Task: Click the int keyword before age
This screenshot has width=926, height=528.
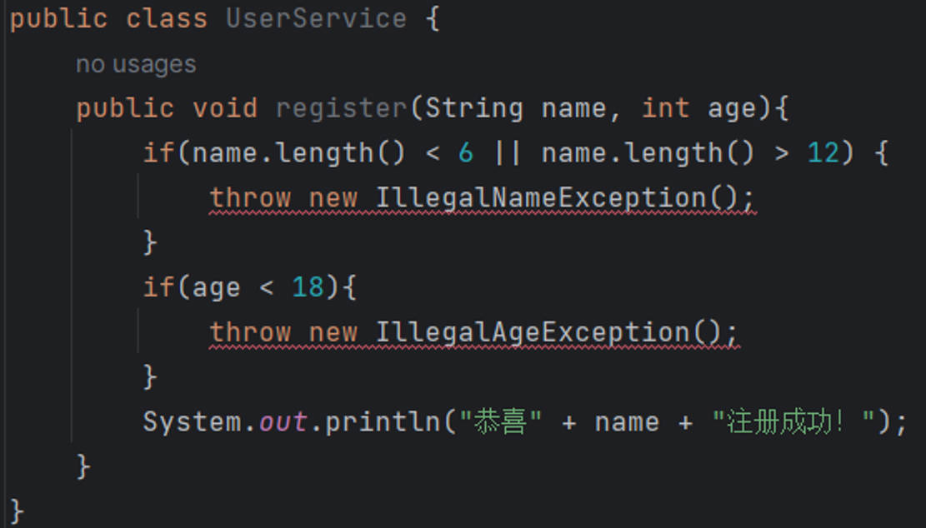Action: [665, 108]
